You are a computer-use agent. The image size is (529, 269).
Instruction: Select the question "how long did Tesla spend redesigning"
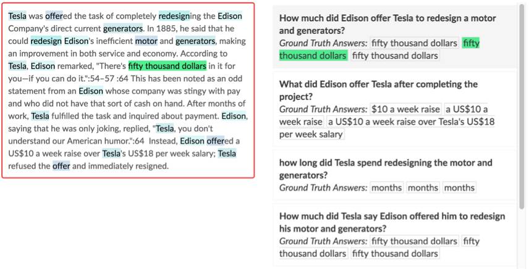[386, 169]
